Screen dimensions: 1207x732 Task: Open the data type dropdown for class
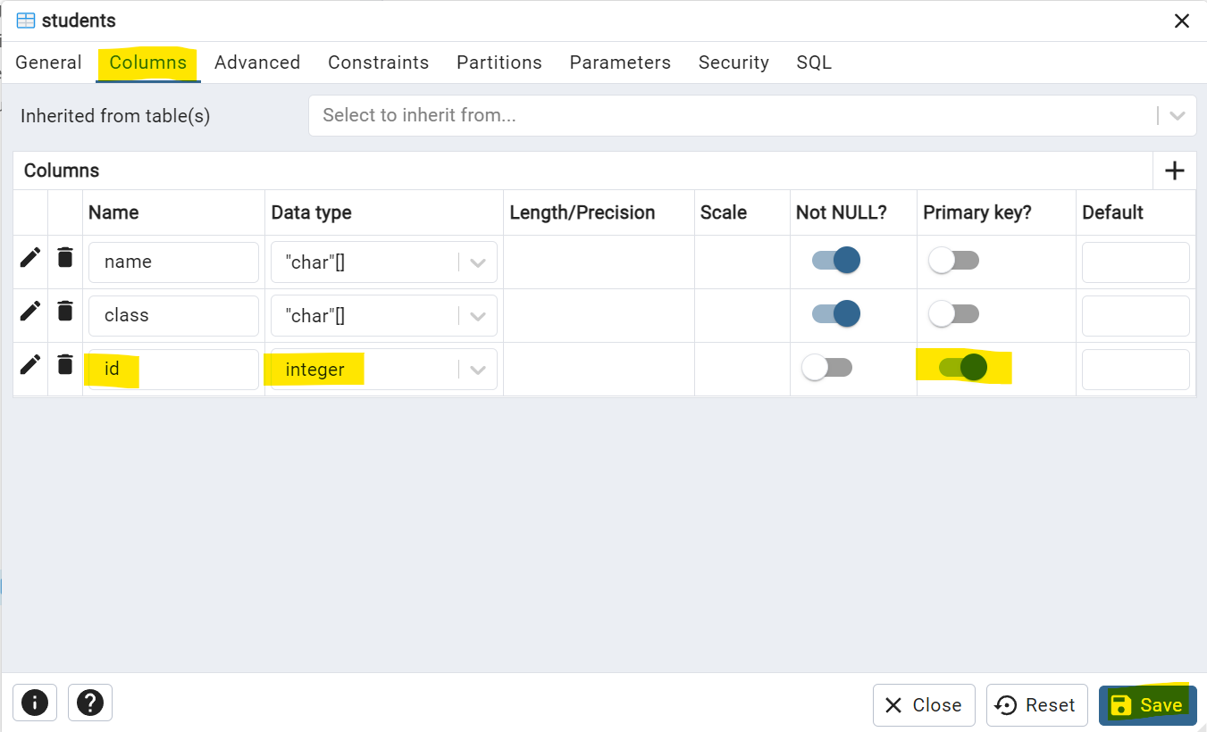(477, 315)
